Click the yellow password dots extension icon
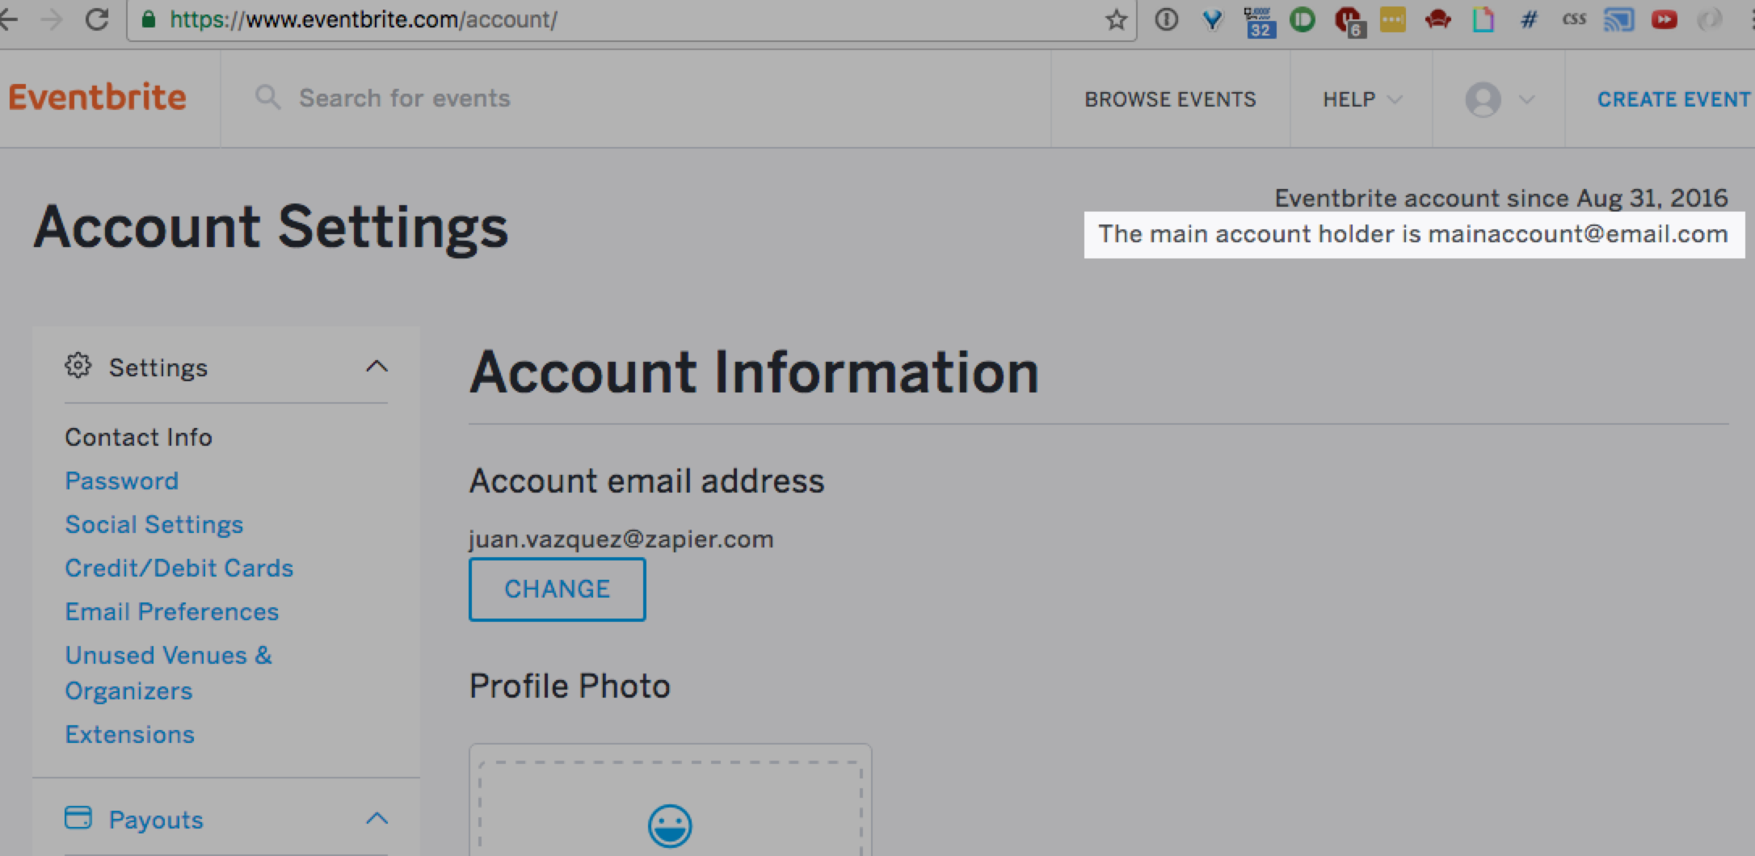Viewport: 1755px width, 856px height. [1393, 19]
